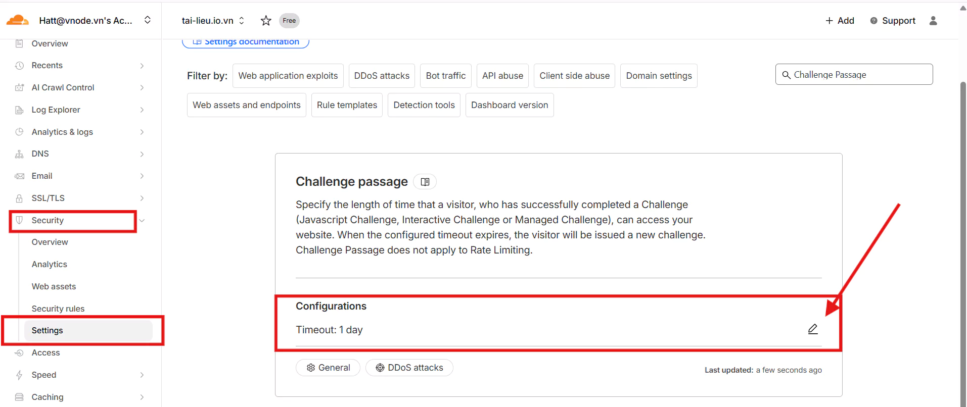
Task: Click the Add button in header
Action: [x=840, y=21]
